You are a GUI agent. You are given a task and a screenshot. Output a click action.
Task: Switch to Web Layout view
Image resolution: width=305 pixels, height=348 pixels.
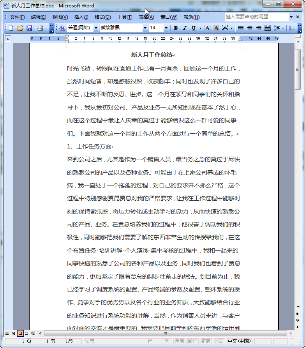pos(14,333)
